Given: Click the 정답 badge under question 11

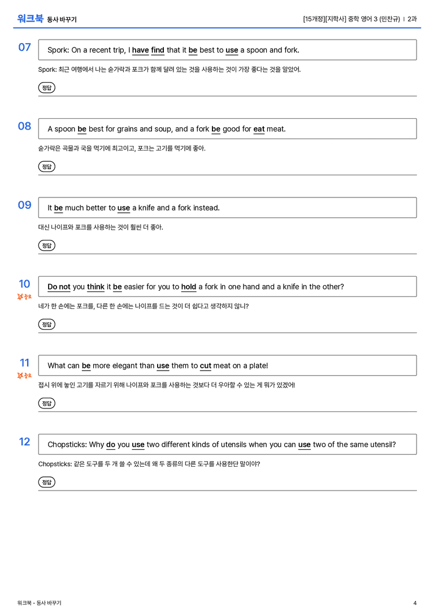Looking at the screenshot, I should click(46, 403).
